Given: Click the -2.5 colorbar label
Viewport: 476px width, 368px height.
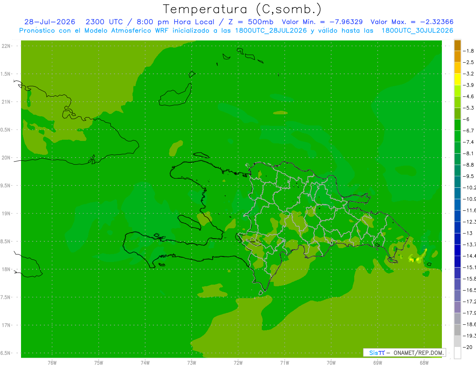Looking at the screenshot, I should (468, 62).
